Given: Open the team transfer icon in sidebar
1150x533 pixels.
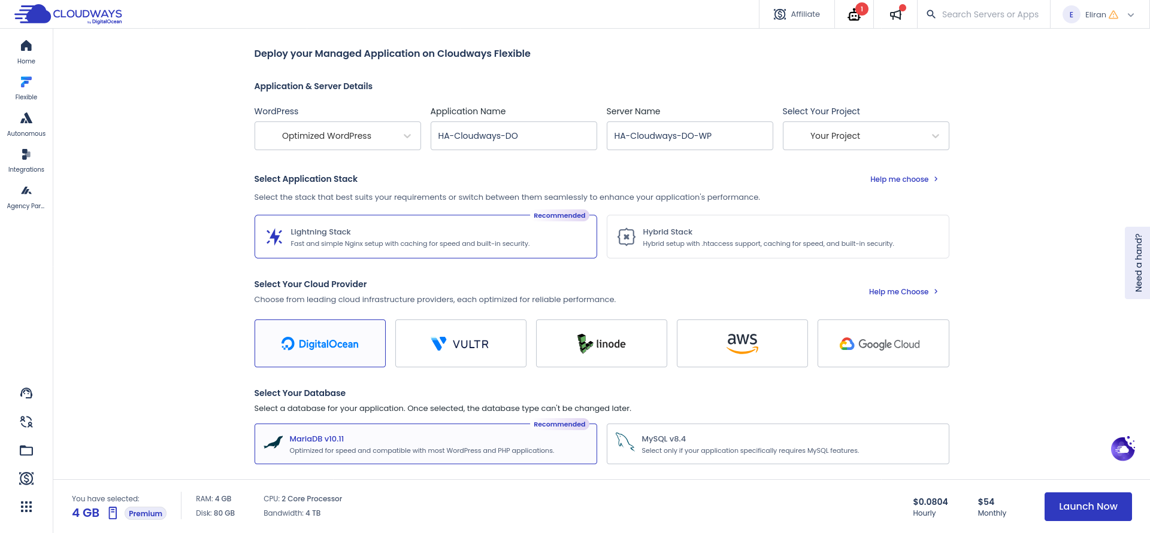Looking at the screenshot, I should (26, 422).
